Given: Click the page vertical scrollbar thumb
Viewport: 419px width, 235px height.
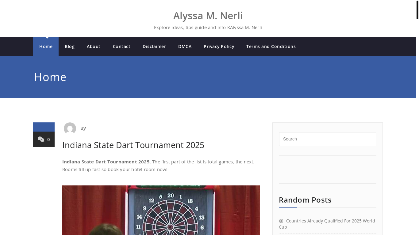Looking at the screenshot, I should pyautogui.click(x=417, y=10).
